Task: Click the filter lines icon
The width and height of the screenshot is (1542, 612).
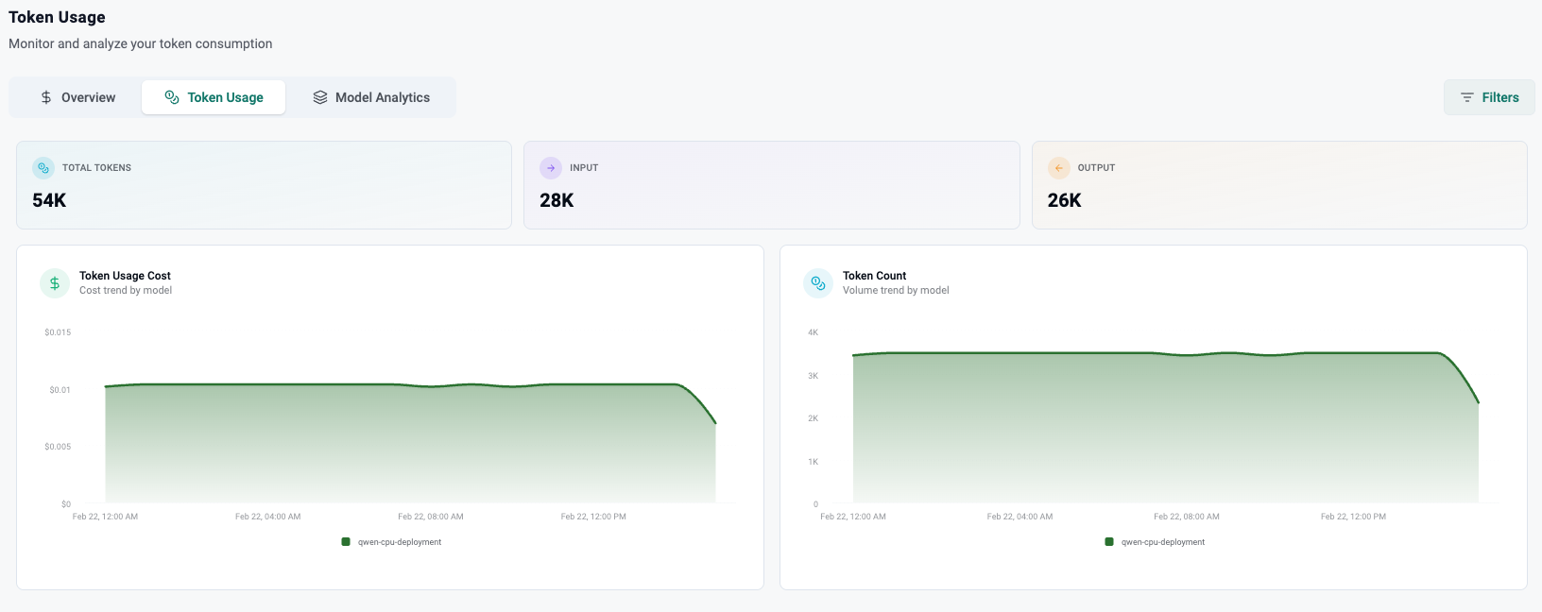Action: pos(1466,97)
